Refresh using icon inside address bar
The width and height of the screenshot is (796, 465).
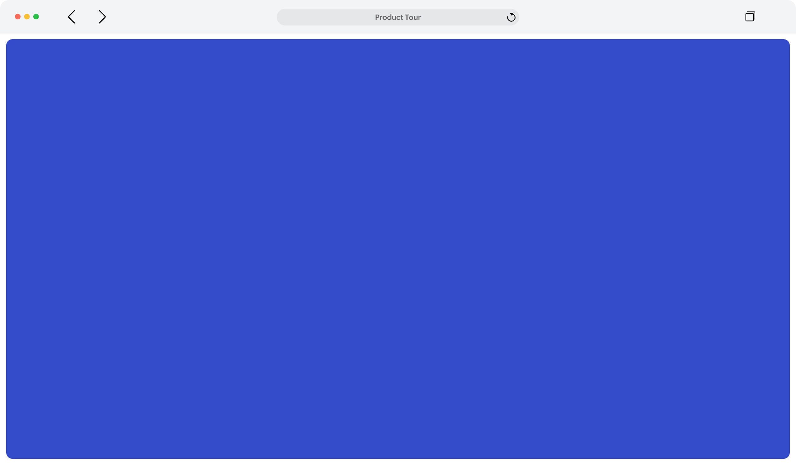pyautogui.click(x=511, y=17)
